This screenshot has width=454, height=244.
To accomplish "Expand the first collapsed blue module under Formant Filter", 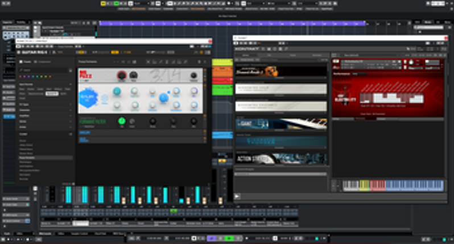I will click(x=141, y=133).
